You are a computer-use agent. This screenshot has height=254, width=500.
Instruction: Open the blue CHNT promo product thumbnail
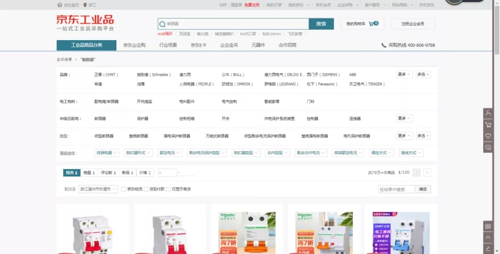(x=401, y=233)
